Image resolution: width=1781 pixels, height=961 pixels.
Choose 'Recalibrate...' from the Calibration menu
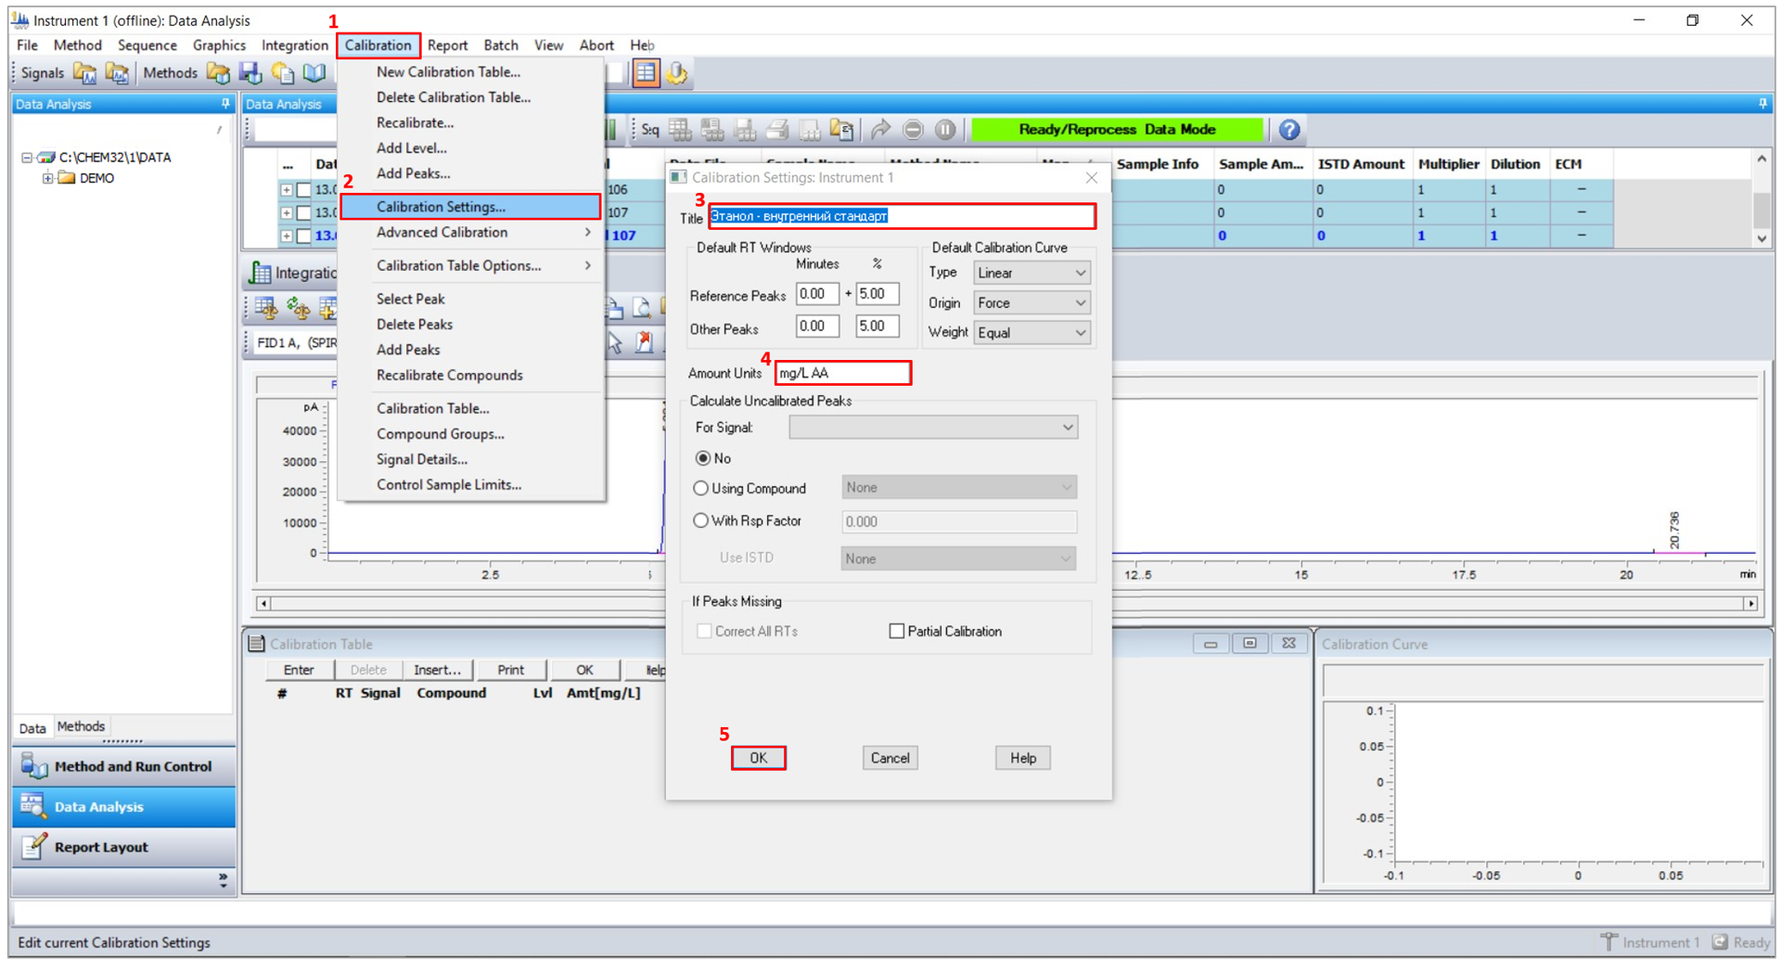(x=415, y=122)
